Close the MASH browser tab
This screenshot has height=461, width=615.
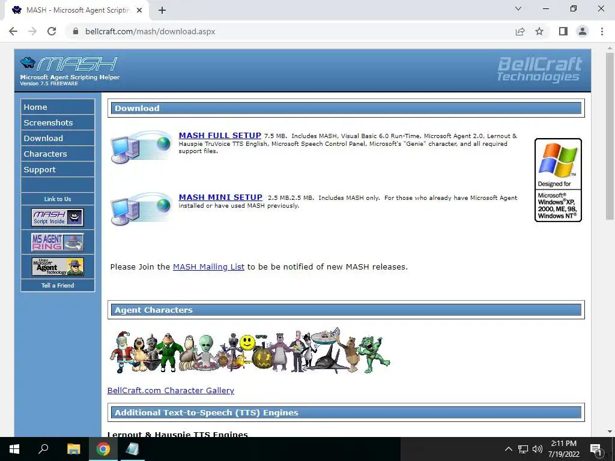(139, 10)
